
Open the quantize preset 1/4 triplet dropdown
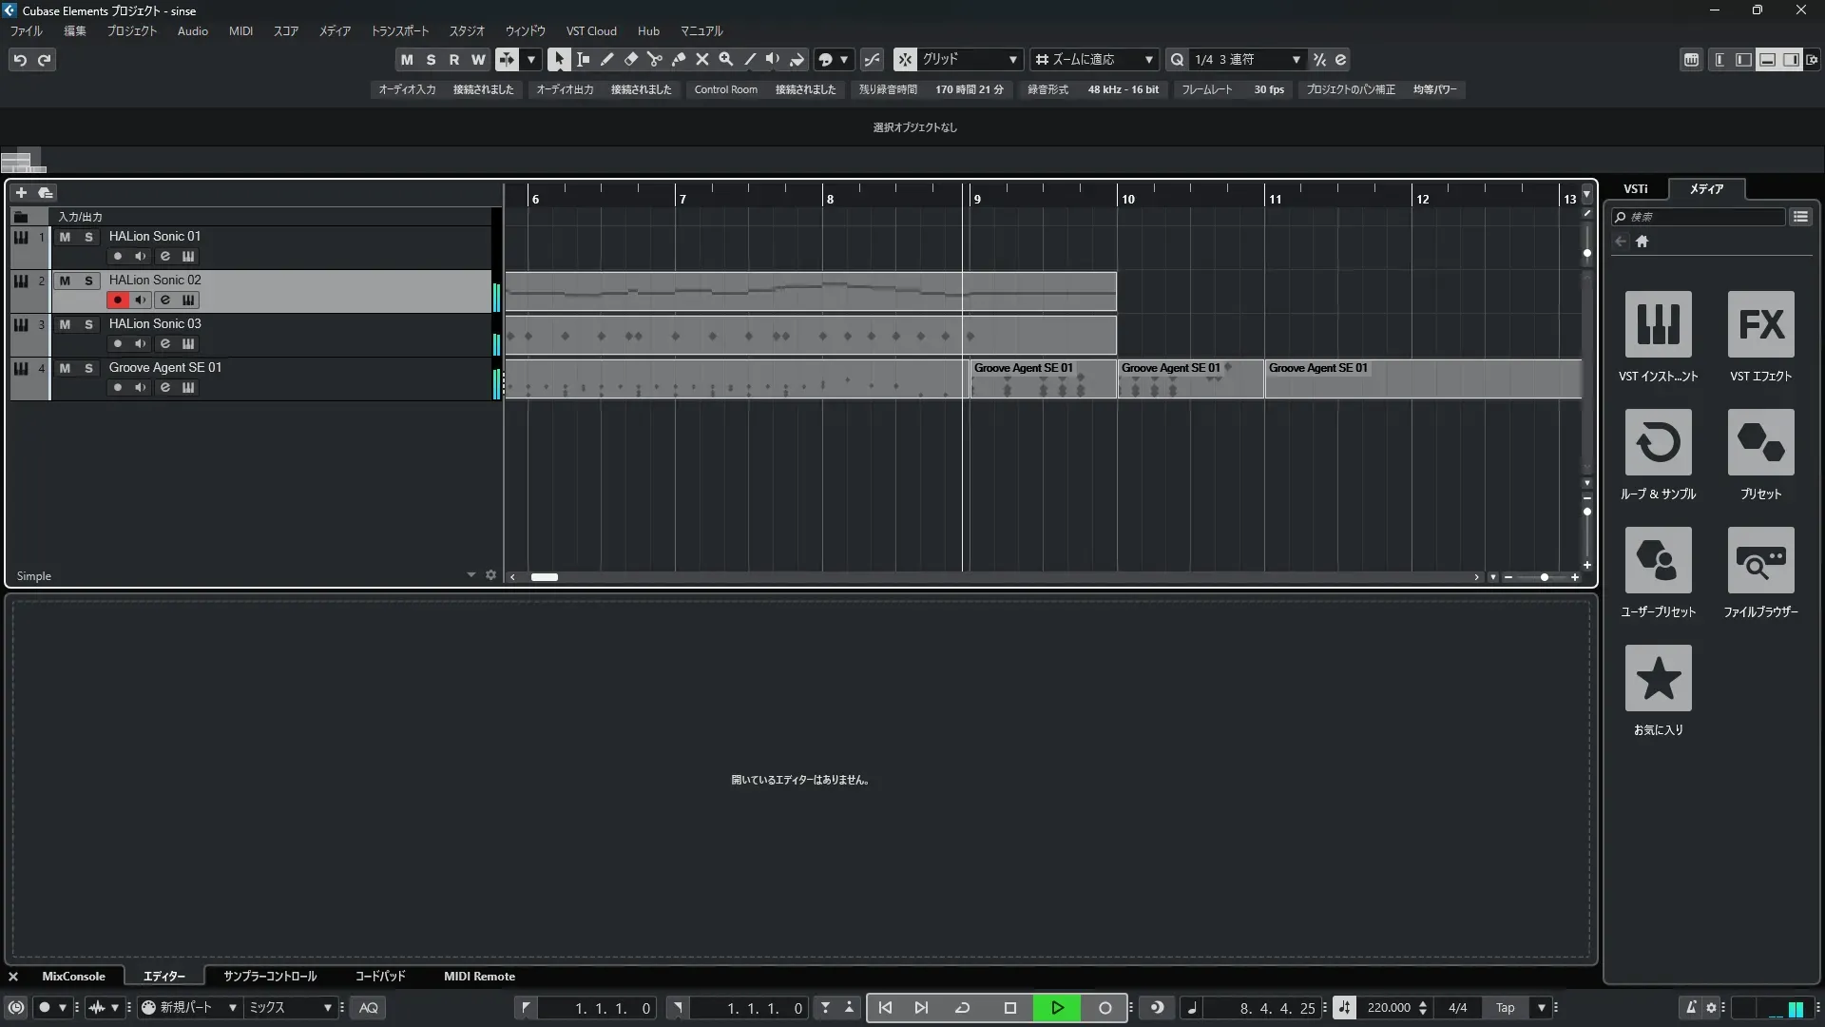tap(1296, 59)
